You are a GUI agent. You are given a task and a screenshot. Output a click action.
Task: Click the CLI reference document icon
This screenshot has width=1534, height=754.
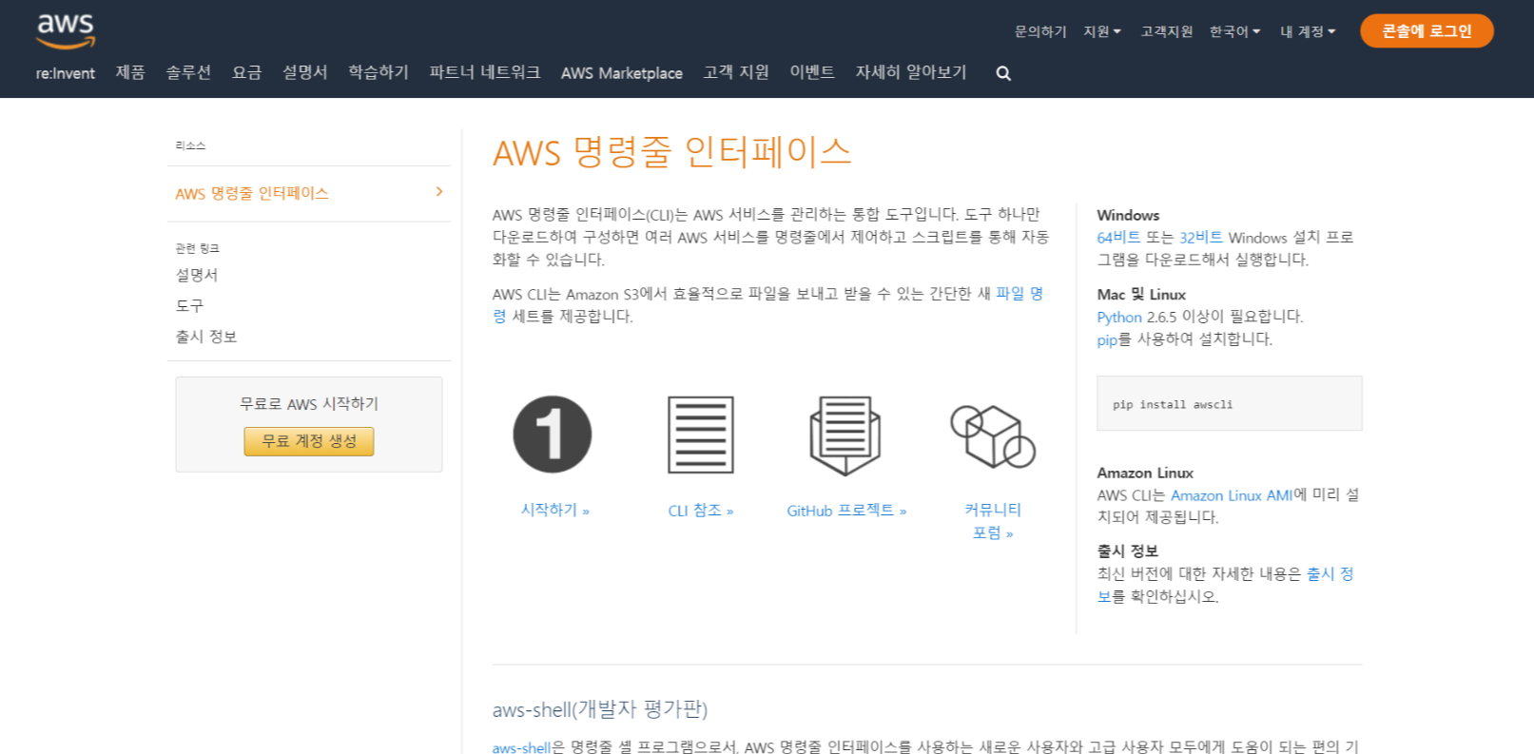click(x=701, y=435)
